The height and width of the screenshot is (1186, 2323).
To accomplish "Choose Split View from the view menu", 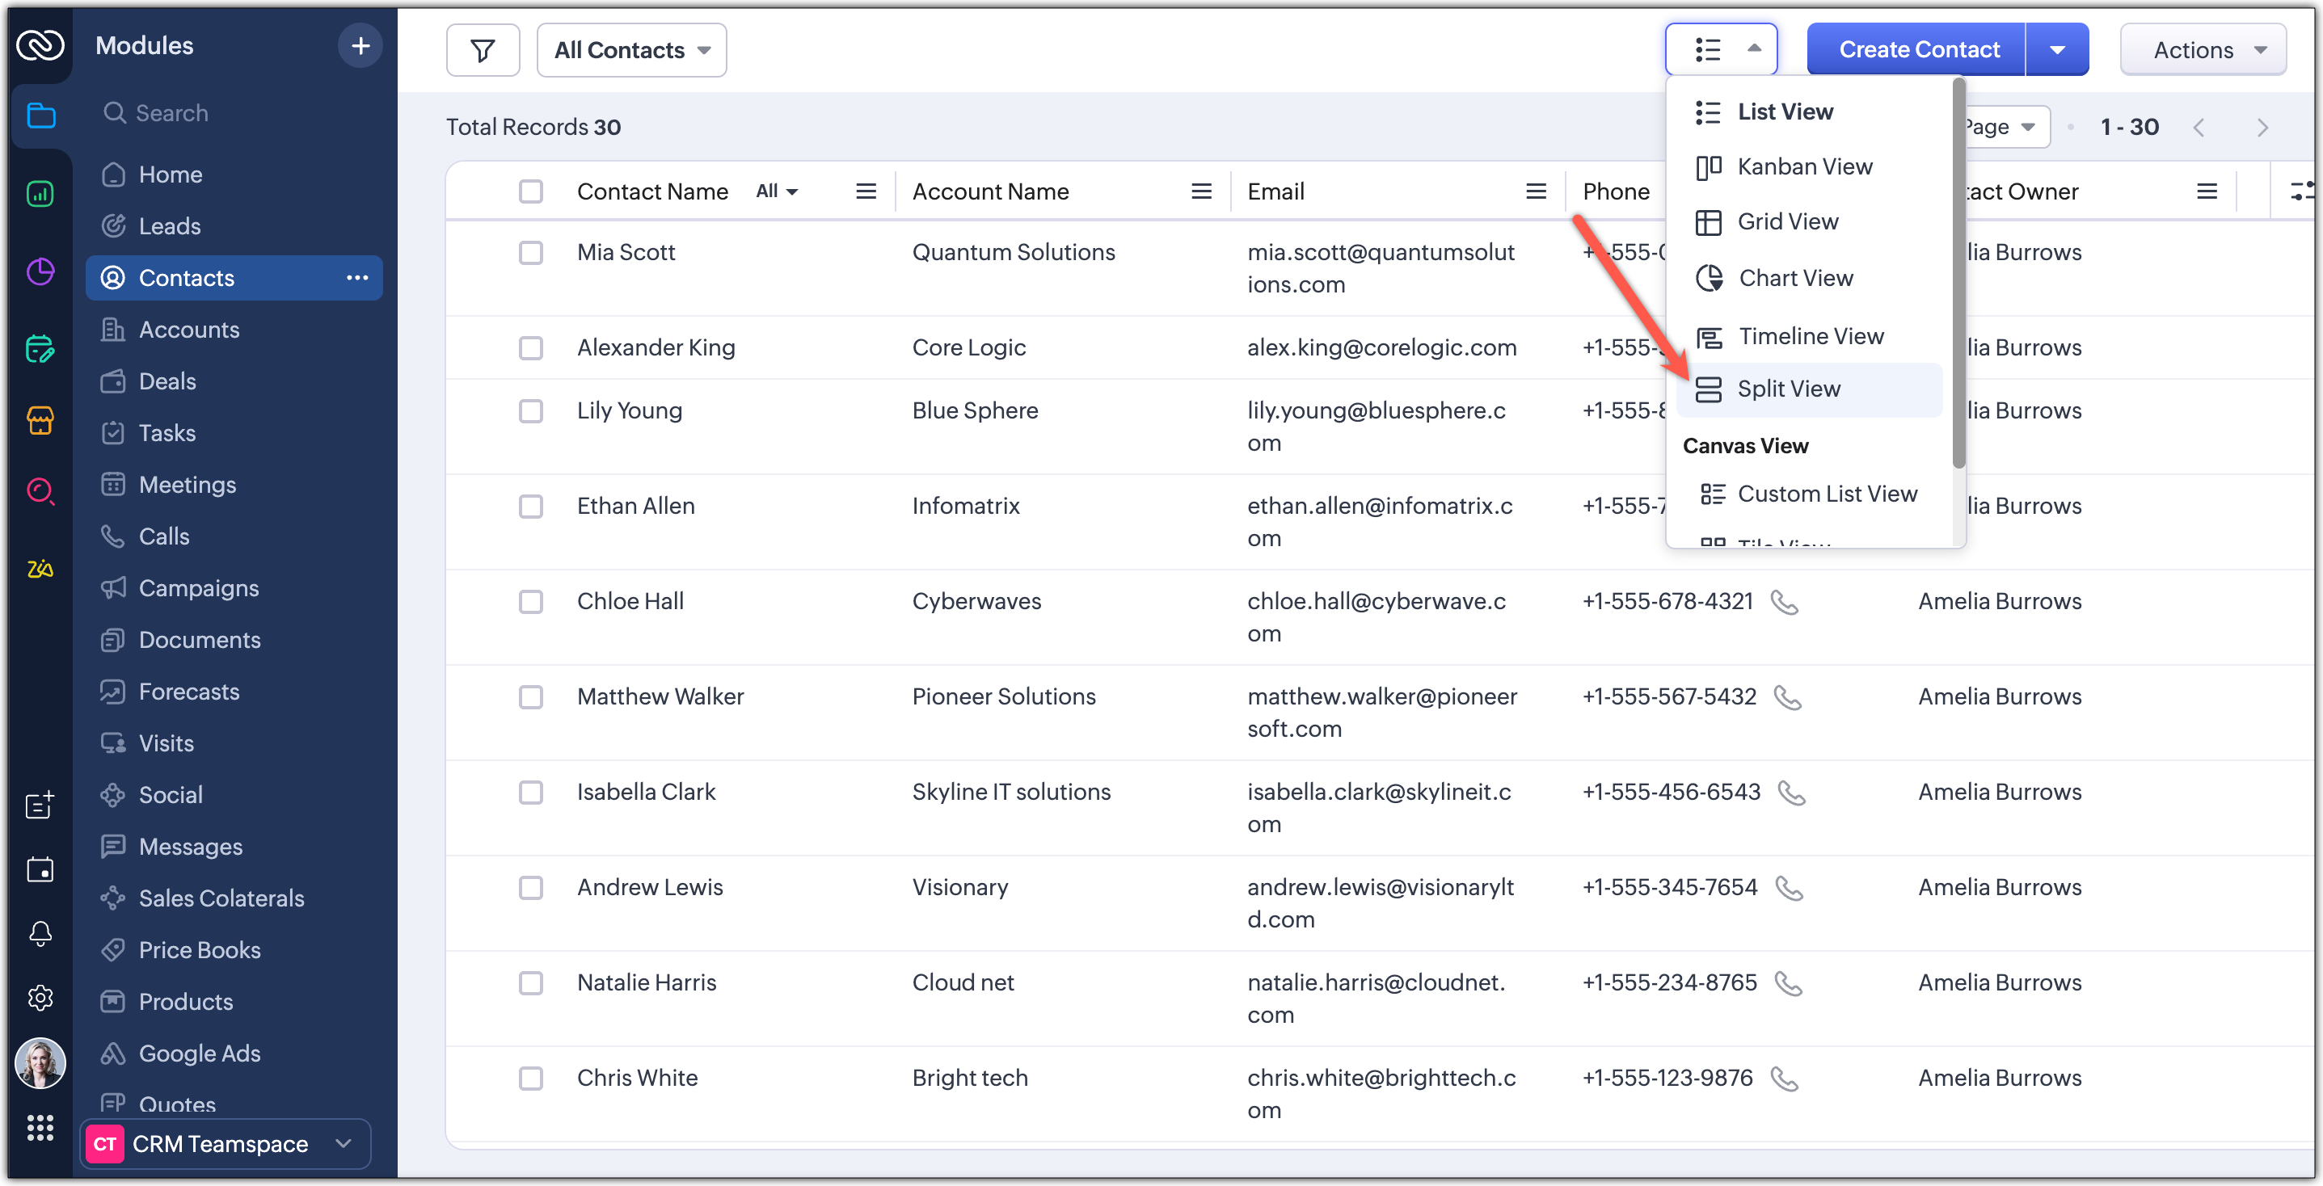I will (1788, 389).
